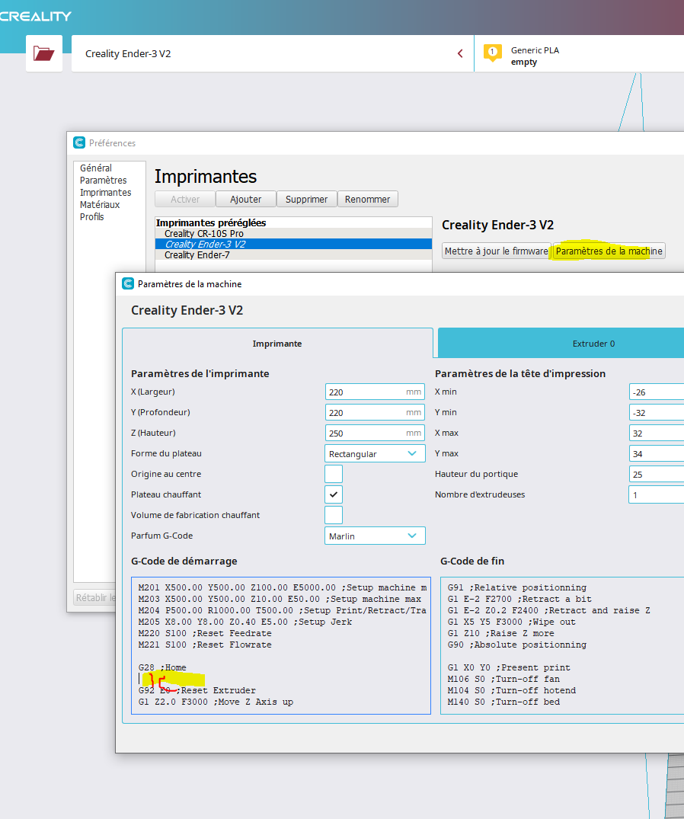This screenshot has width=684, height=819.
Task: Click the Renommer button
Action: 368,199
